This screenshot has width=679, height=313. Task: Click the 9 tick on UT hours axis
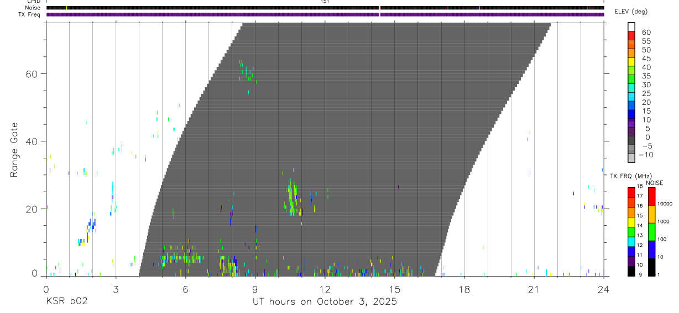pyautogui.click(x=255, y=289)
